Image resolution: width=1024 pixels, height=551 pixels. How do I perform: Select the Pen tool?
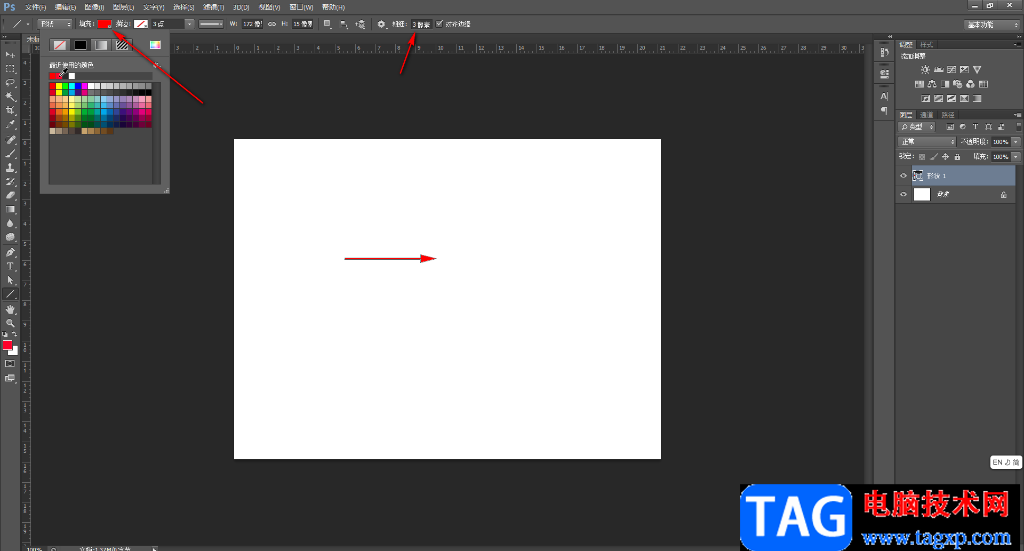point(10,252)
